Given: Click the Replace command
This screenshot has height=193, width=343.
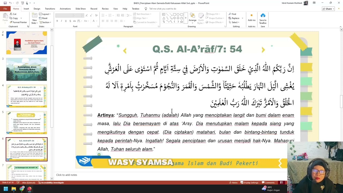Looking at the screenshot, I should [x=234, y=18].
